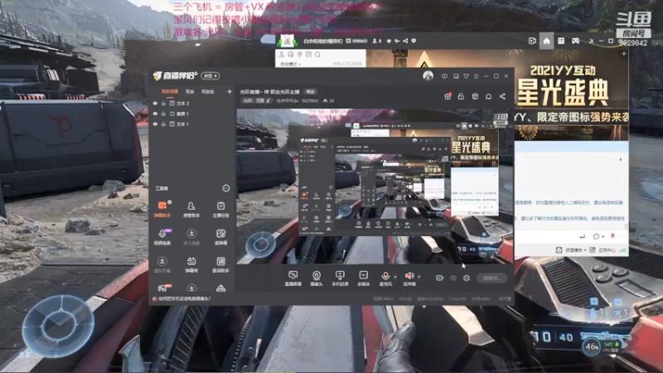Open the 视频连麦 microphone tool

pyautogui.click(x=162, y=237)
